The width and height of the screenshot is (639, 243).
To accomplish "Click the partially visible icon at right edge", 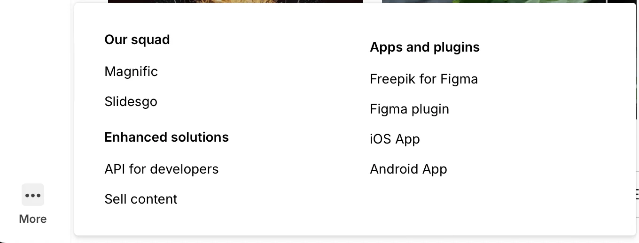I will (x=637, y=193).
